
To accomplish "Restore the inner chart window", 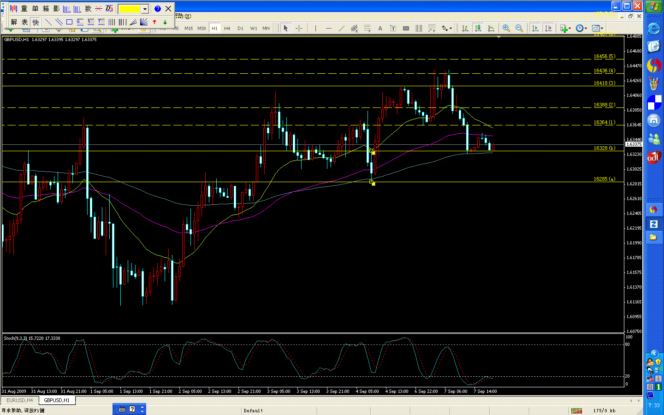I will (x=630, y=16).
